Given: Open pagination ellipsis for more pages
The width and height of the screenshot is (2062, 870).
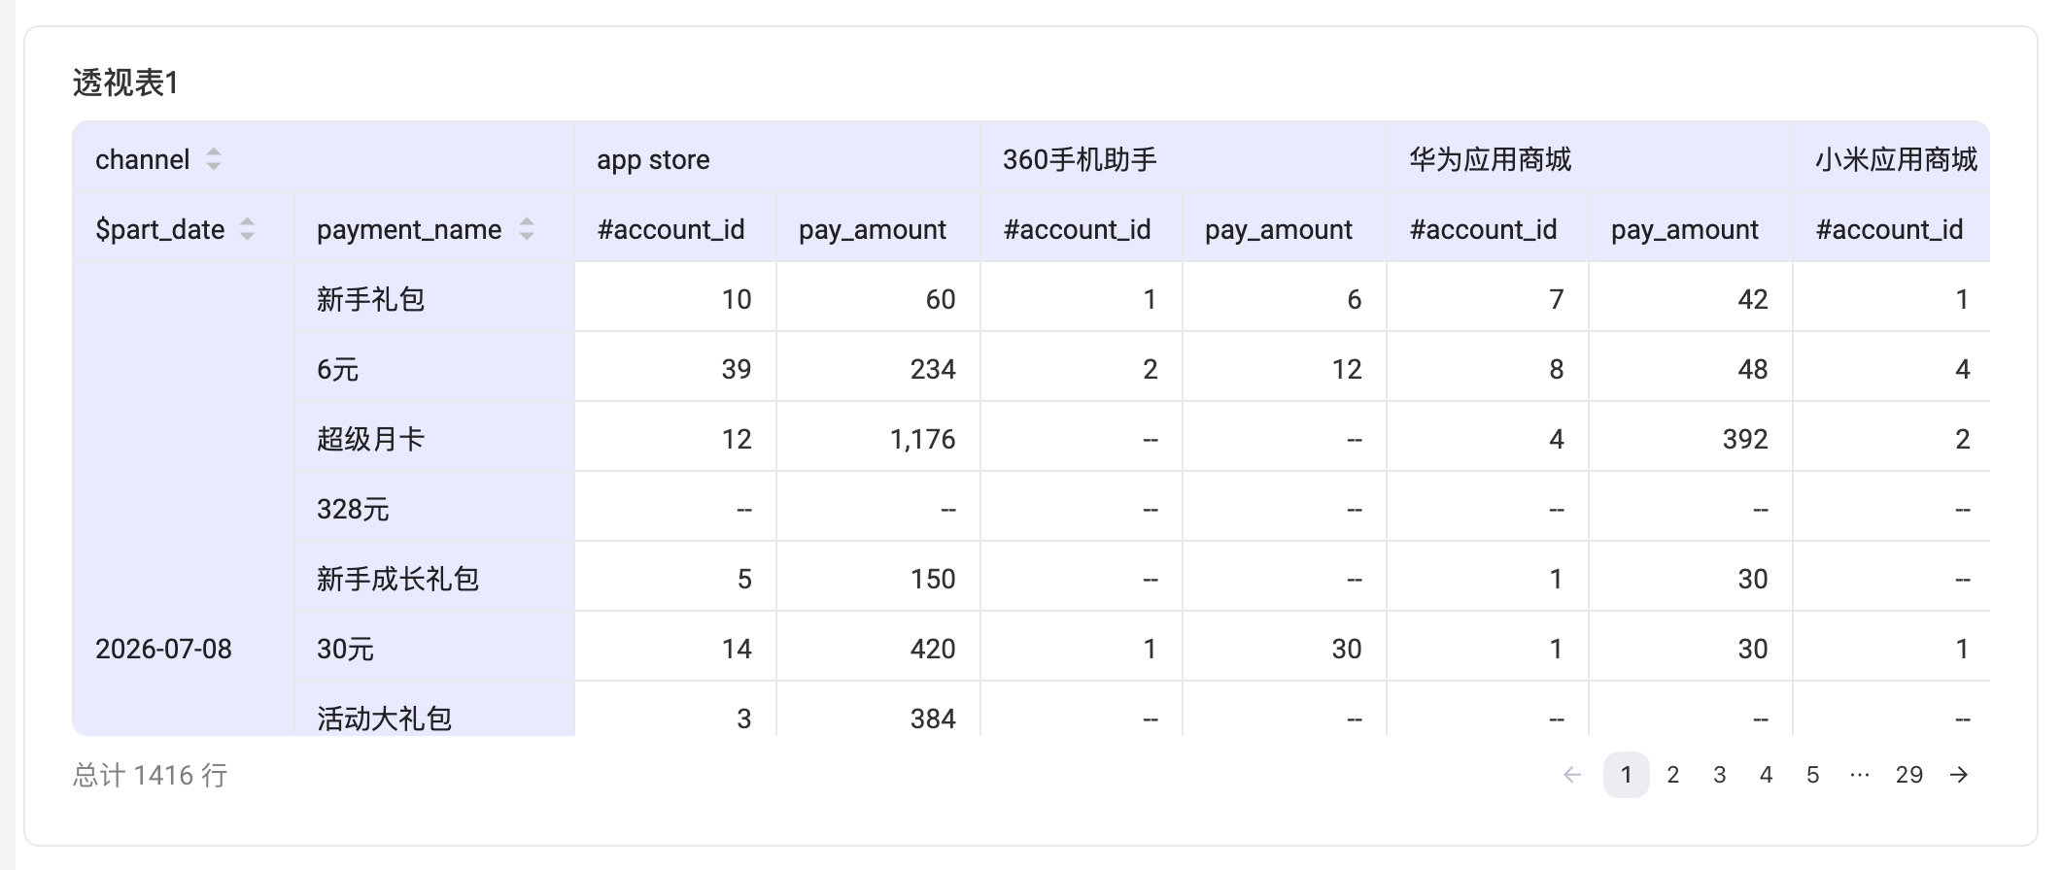Looking at the screenshot, I should (1860, 775).
